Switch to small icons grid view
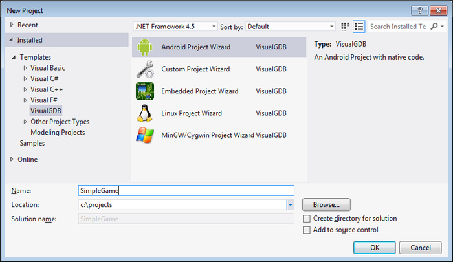This screenshot has height=262, width=453. click(x=345, y=27)
